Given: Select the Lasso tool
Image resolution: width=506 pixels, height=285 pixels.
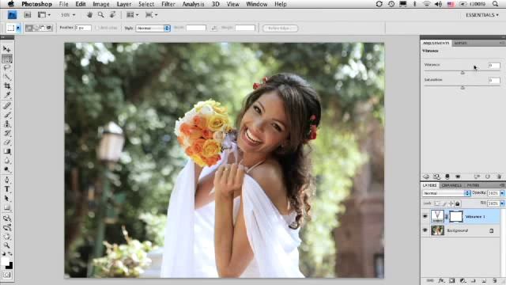Looking at the screenshot, I should (x=7, y=68).
